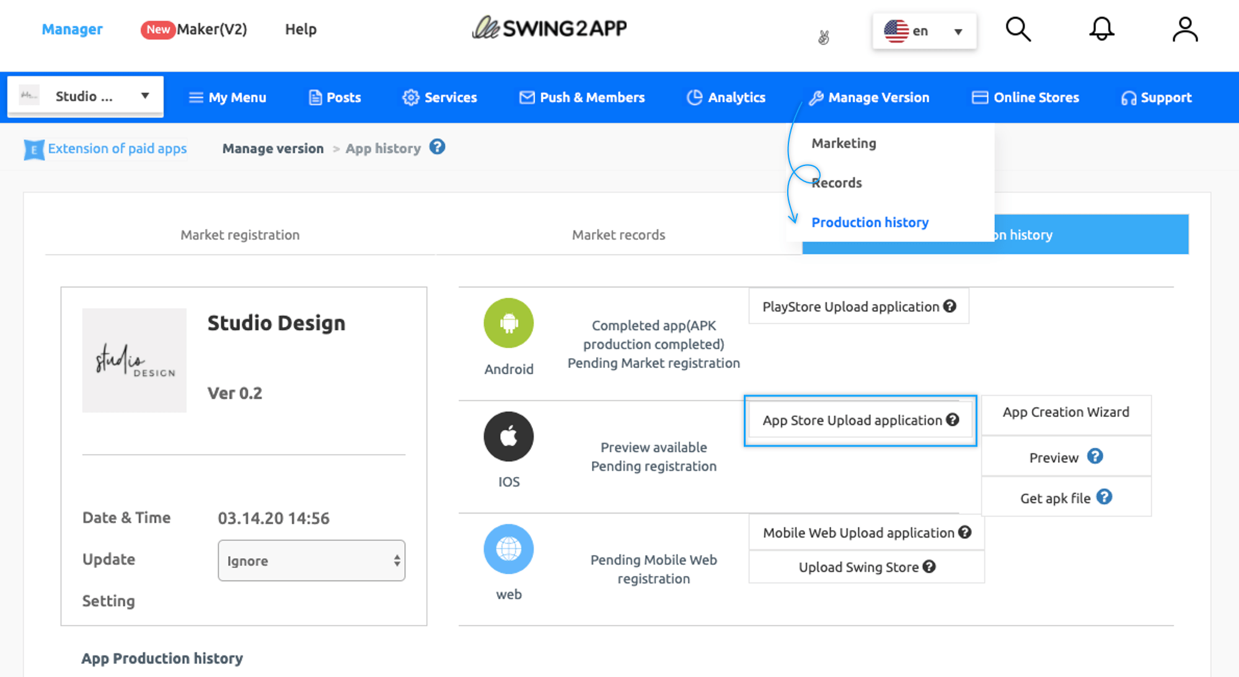Screen dimensions: 1239x677
Task: Click the App Production history heading
Action: 162,658
